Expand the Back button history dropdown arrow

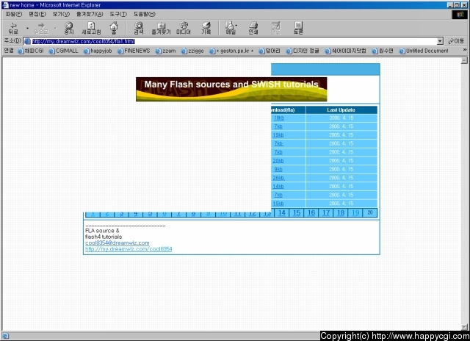27,28
